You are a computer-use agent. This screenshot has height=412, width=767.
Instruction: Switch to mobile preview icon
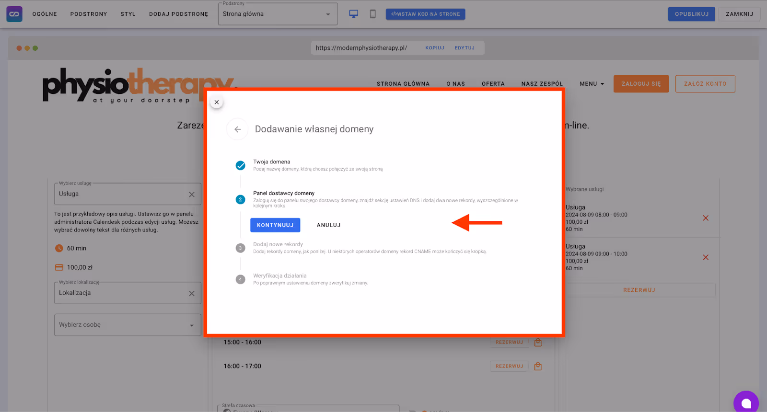click(372, 14)
